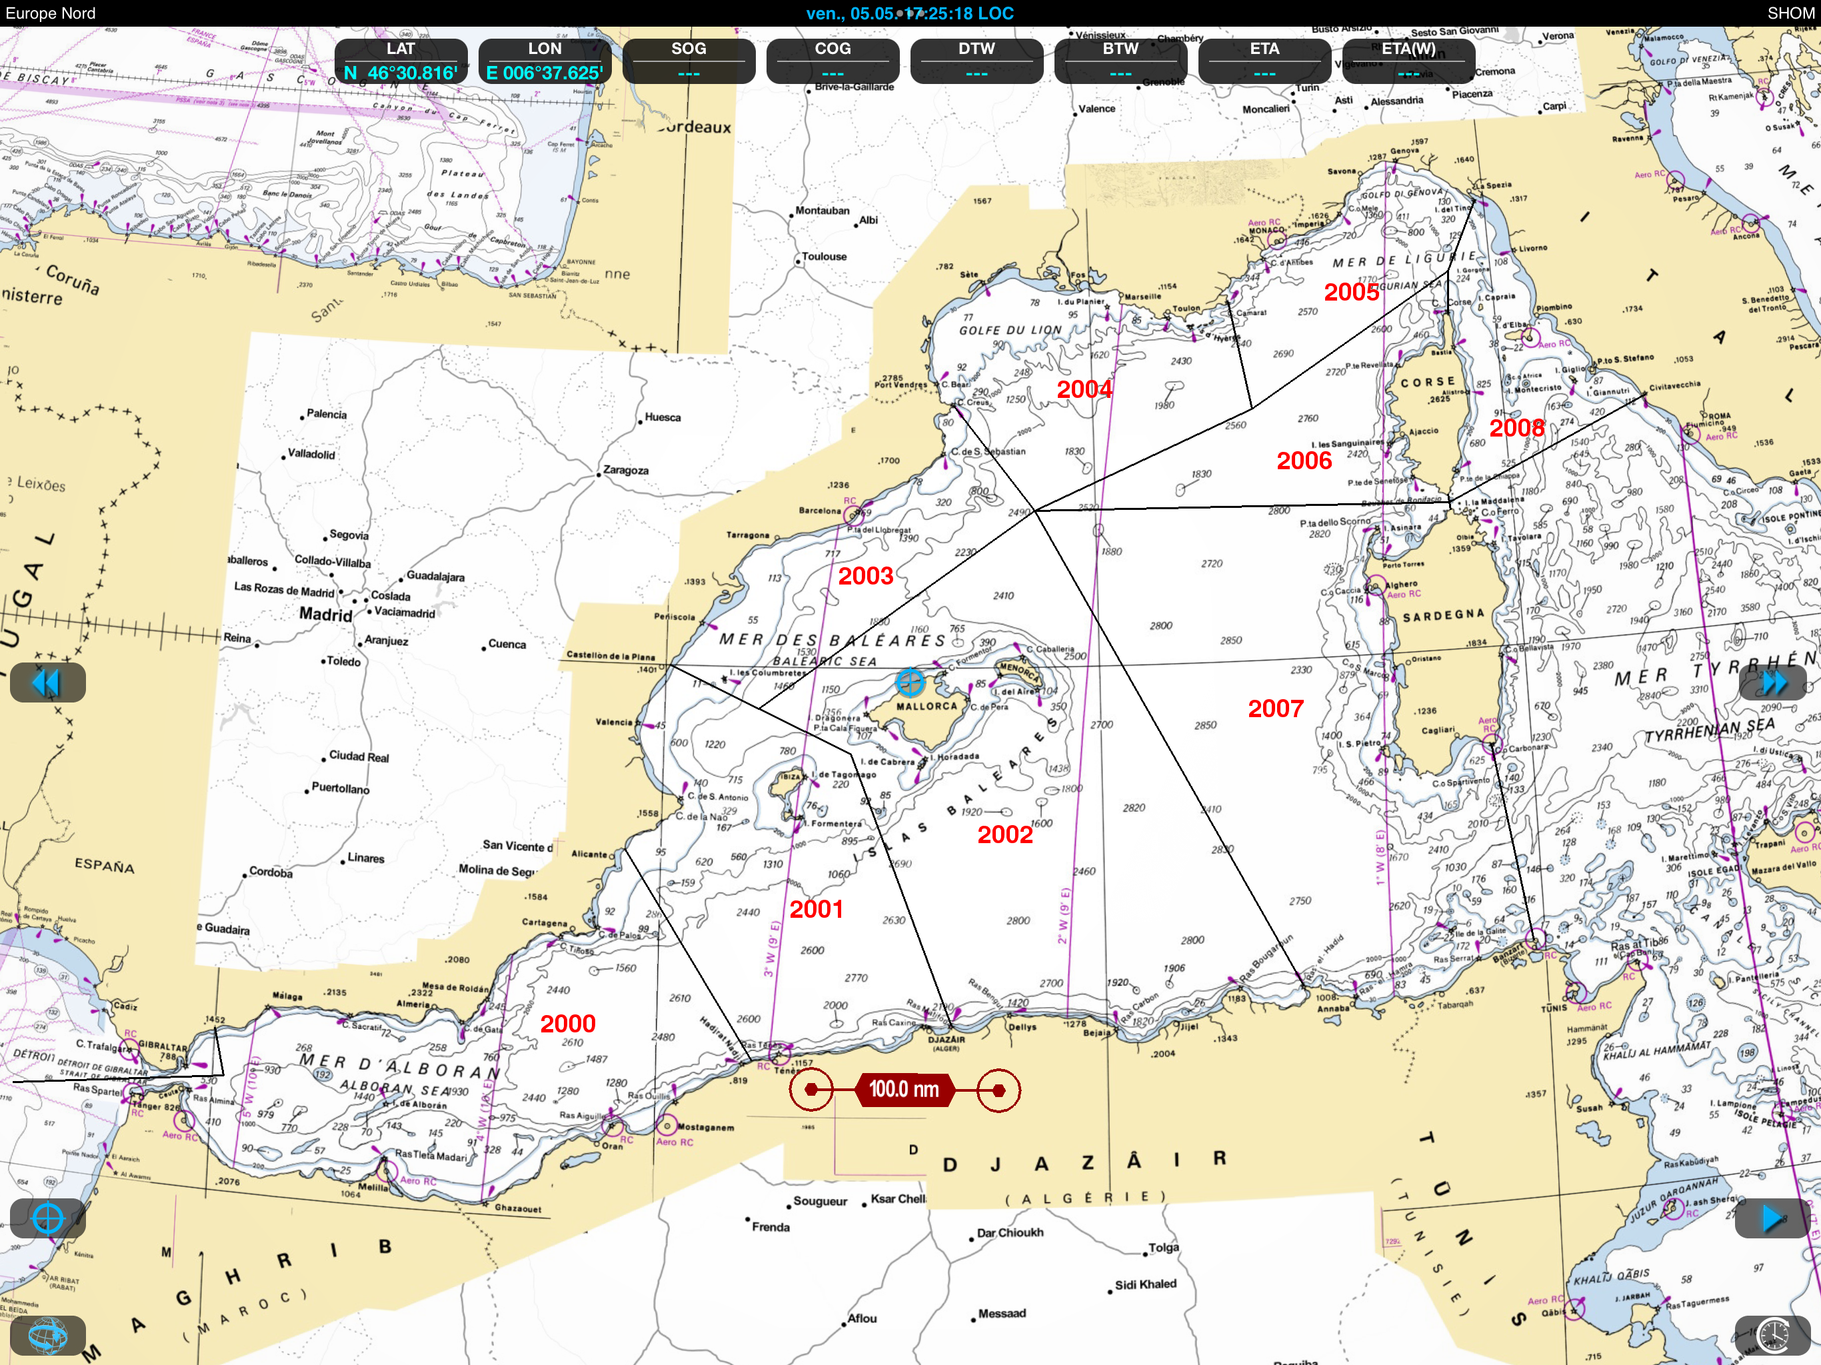1821x1365 pixels.
Task: Select the SOG data box
Action: click(x=689, y=61)
